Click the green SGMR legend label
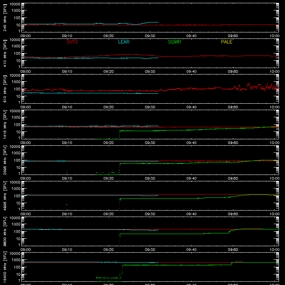Screen dimensions: 285x285 (x=174, y=42)
